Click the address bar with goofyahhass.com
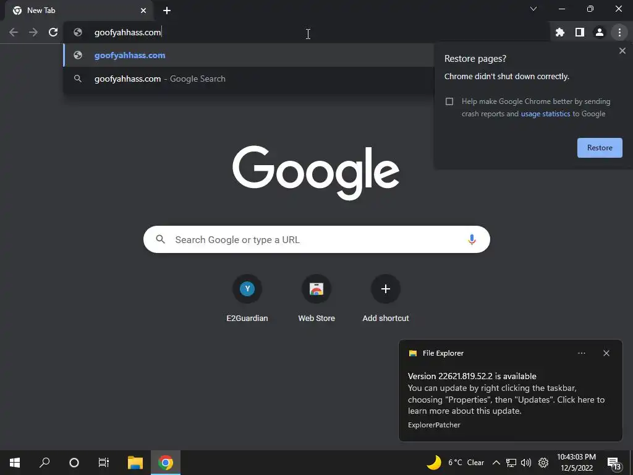Viewport: 633px width, 475px height. pos(307,32)
